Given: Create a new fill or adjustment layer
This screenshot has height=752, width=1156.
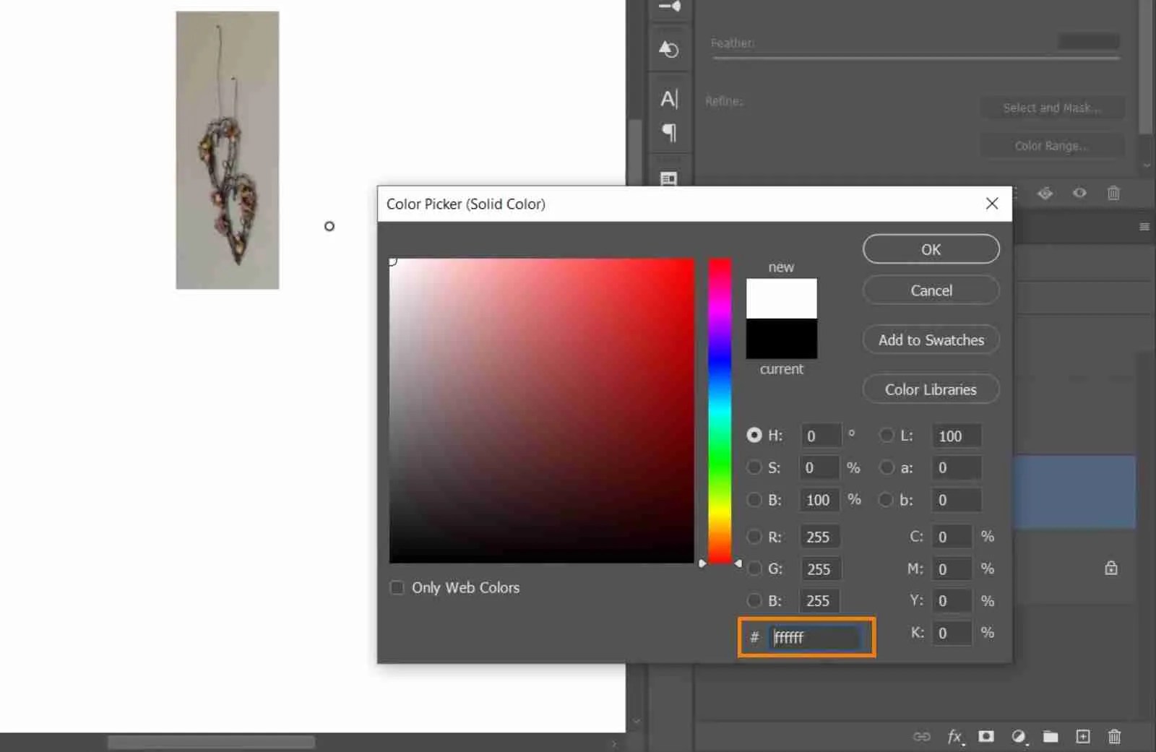Looking at the screenshot, I should click(1017, 737).
